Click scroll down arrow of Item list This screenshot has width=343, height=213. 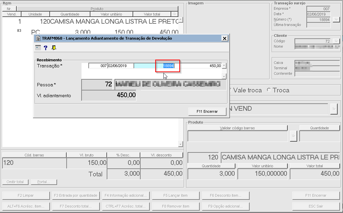pos(180,144)
